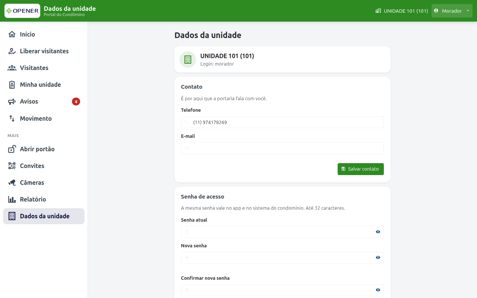Select Convites in the sidebar

click(x=44, y=166)
